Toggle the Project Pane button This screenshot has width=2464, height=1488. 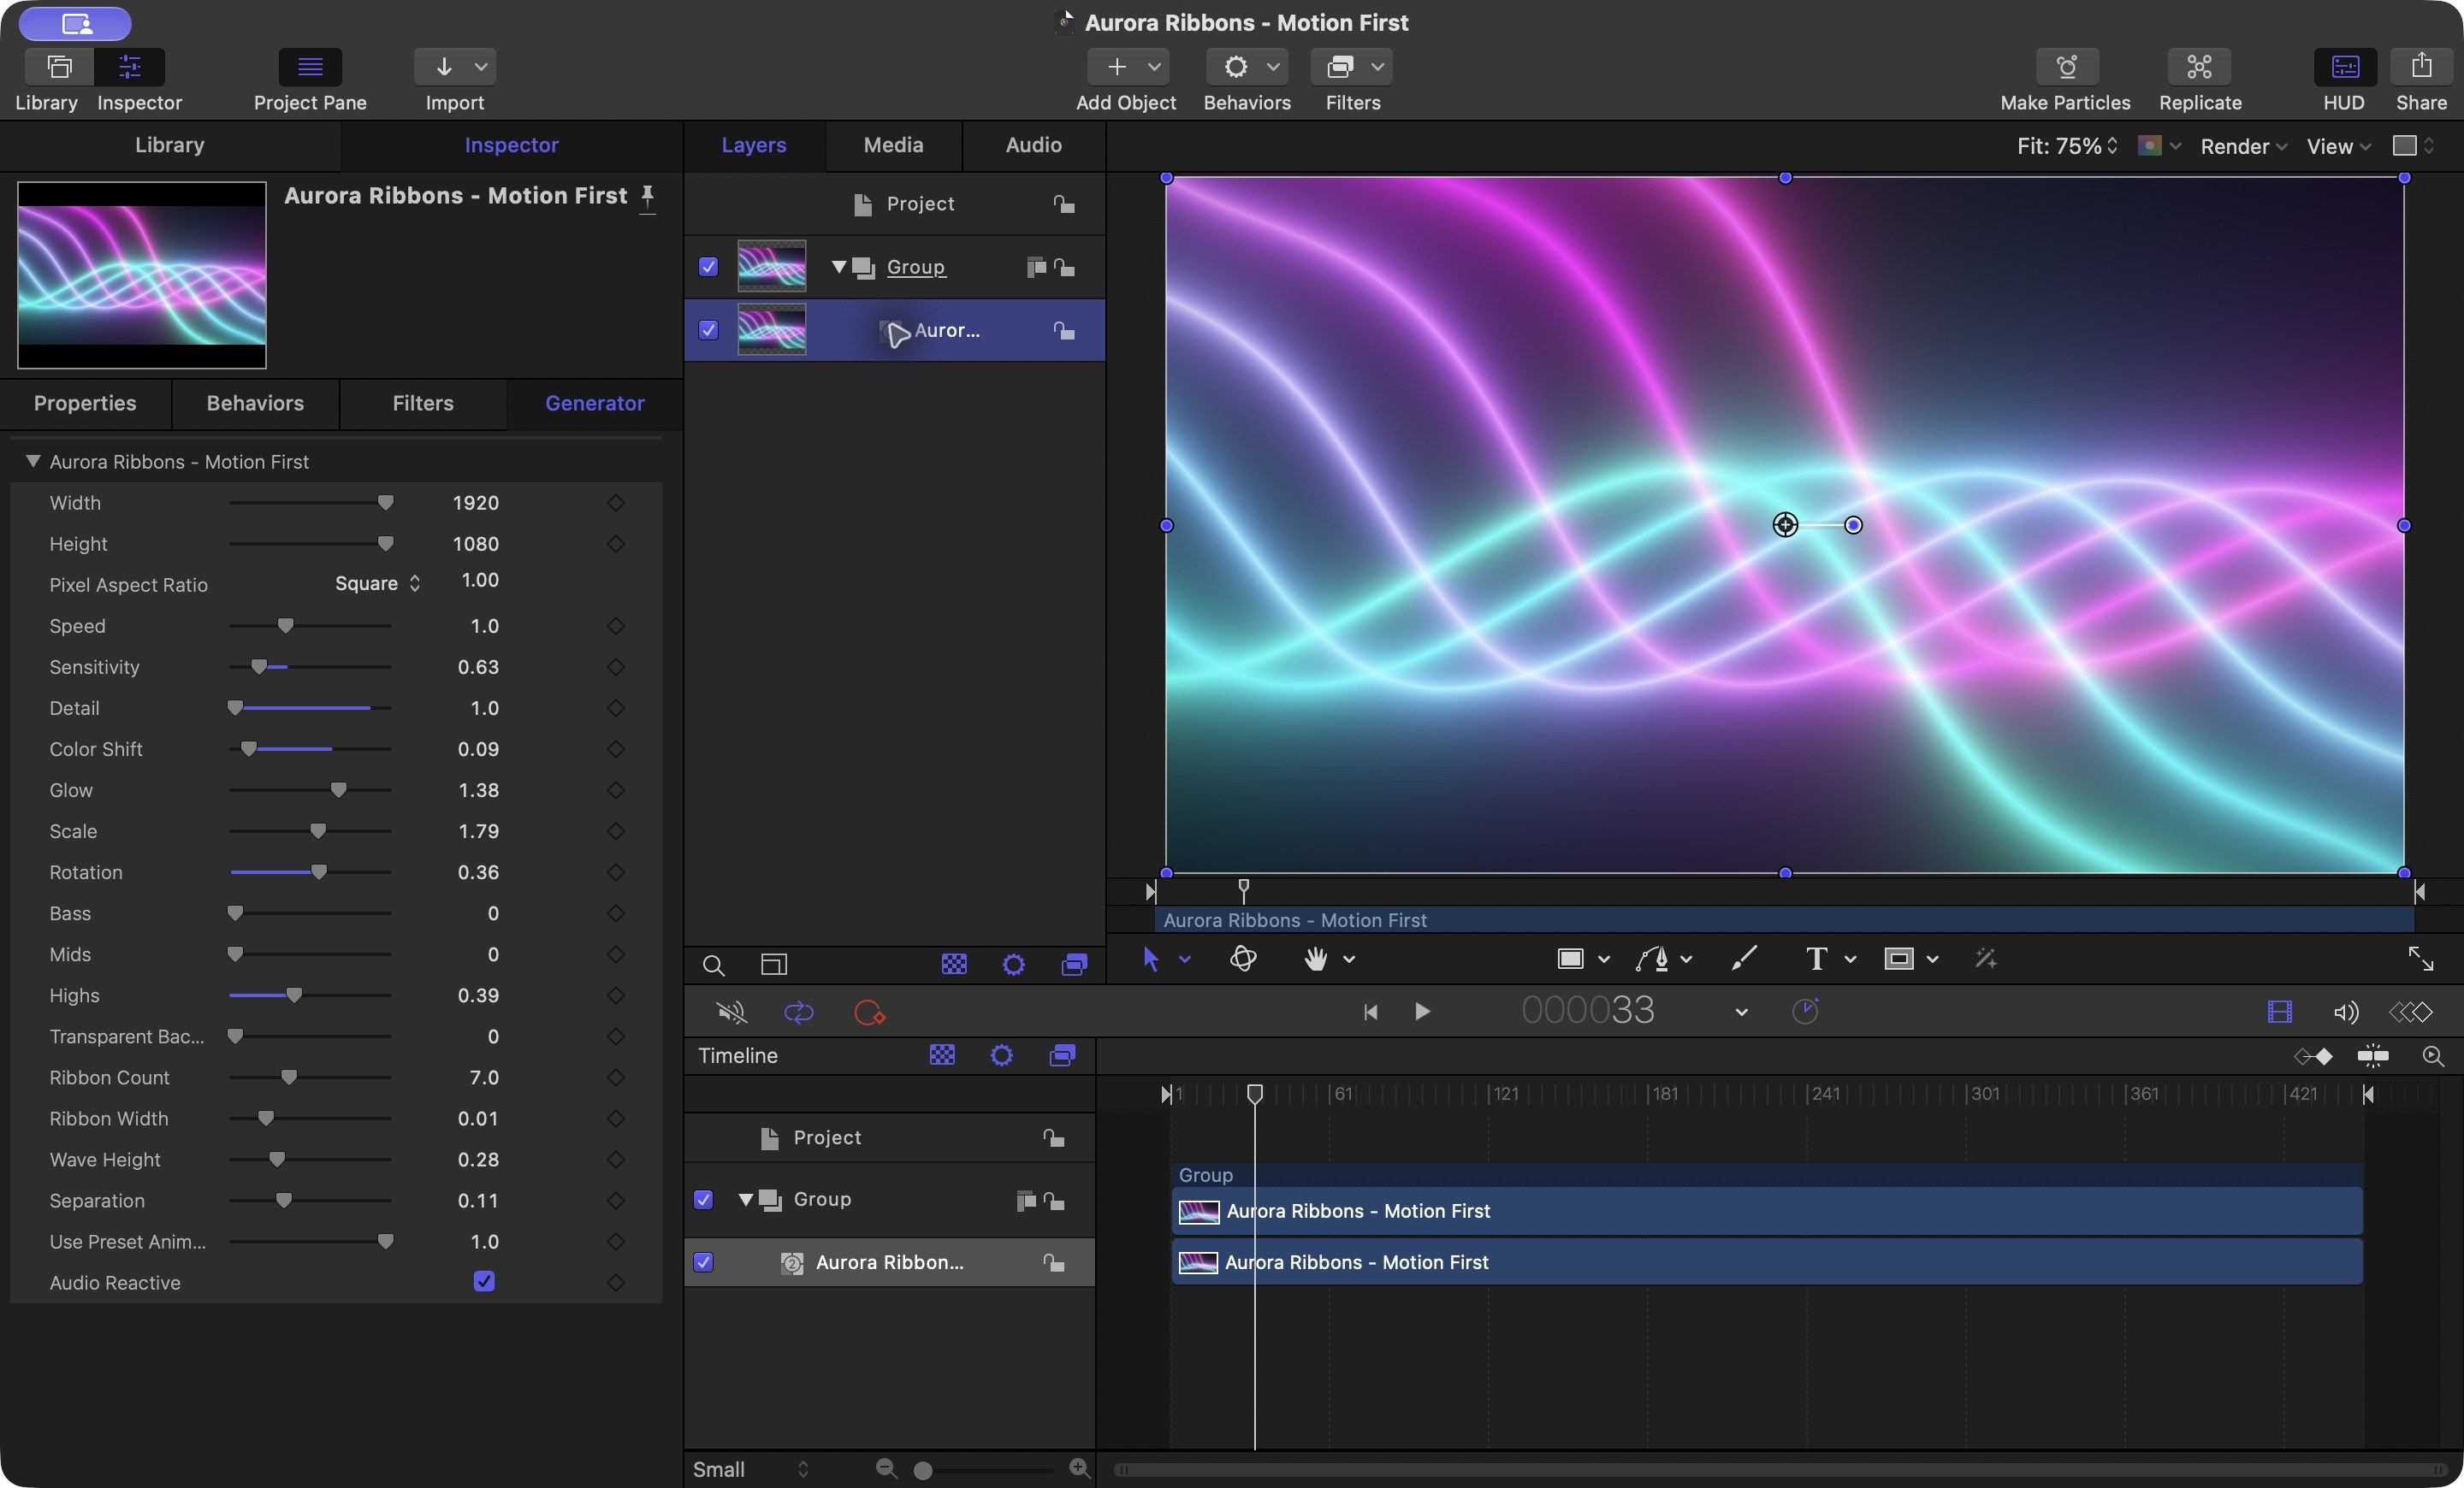pyautogui.click(x=310, y=67)
